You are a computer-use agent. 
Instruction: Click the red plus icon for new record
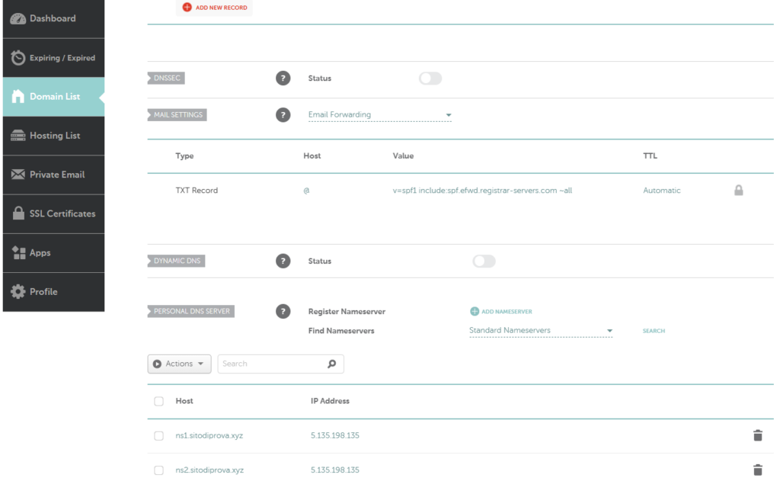pyautogui.click(x=187, y=8)
